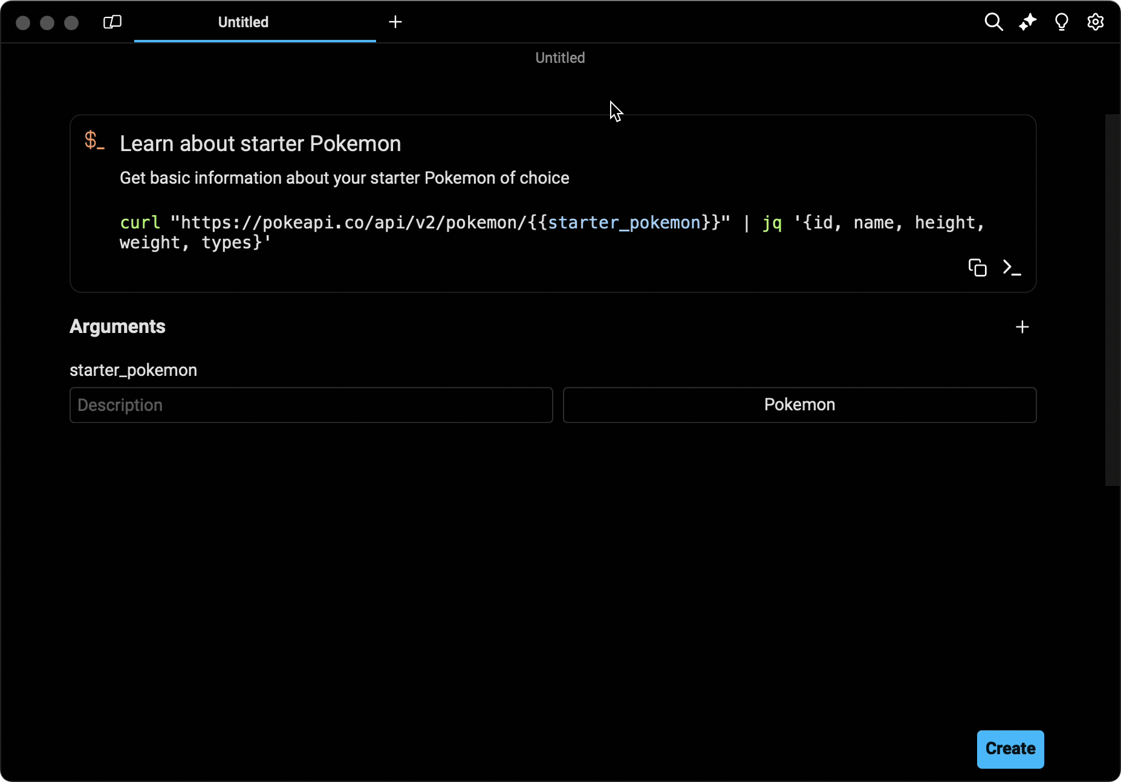
Task: Add a new argument with the plus
Action: (1022, 327)
